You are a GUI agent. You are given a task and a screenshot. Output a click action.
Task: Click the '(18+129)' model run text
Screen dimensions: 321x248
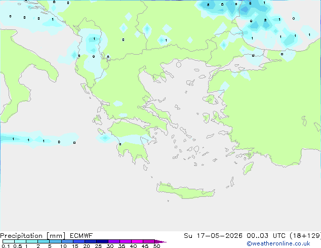click(x=305, y=236)
